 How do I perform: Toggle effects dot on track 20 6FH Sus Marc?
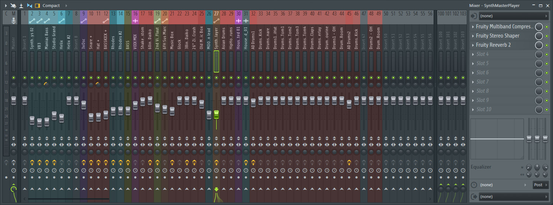[165, 177]
